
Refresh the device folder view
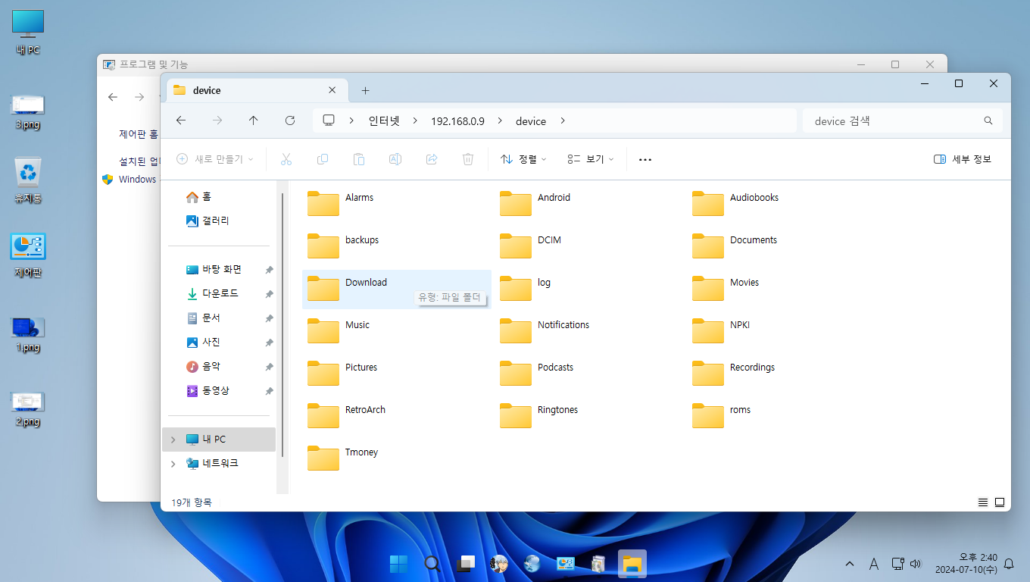[x=290, y=120]
